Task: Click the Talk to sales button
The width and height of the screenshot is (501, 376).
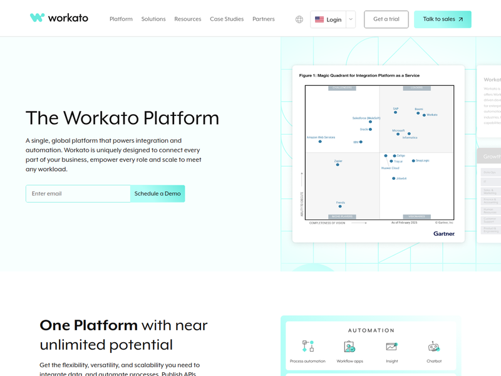Action: [x=443, y=19]
